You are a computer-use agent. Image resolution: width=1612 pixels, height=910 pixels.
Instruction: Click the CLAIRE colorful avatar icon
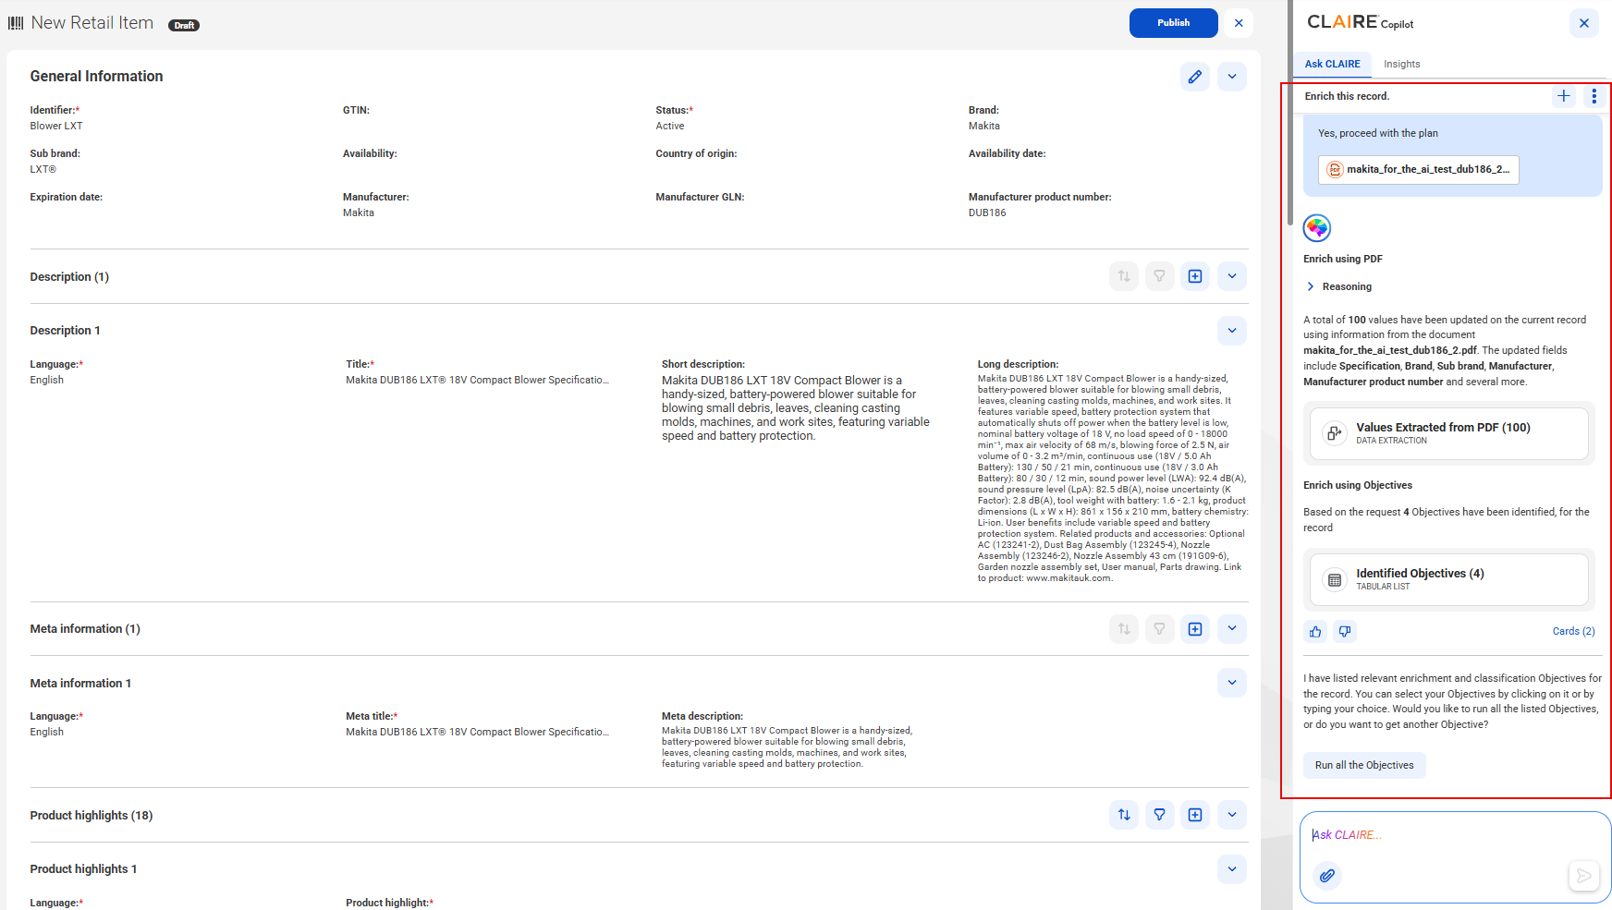(x=1316, y=227)
